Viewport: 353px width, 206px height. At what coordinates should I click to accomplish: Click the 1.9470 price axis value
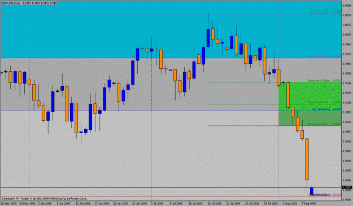pos(347,132)
